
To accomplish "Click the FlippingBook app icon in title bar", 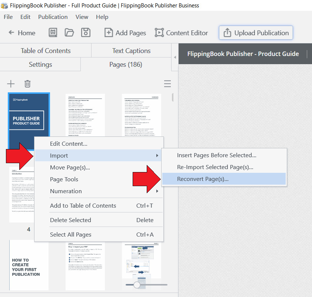I will coord(4,6).
